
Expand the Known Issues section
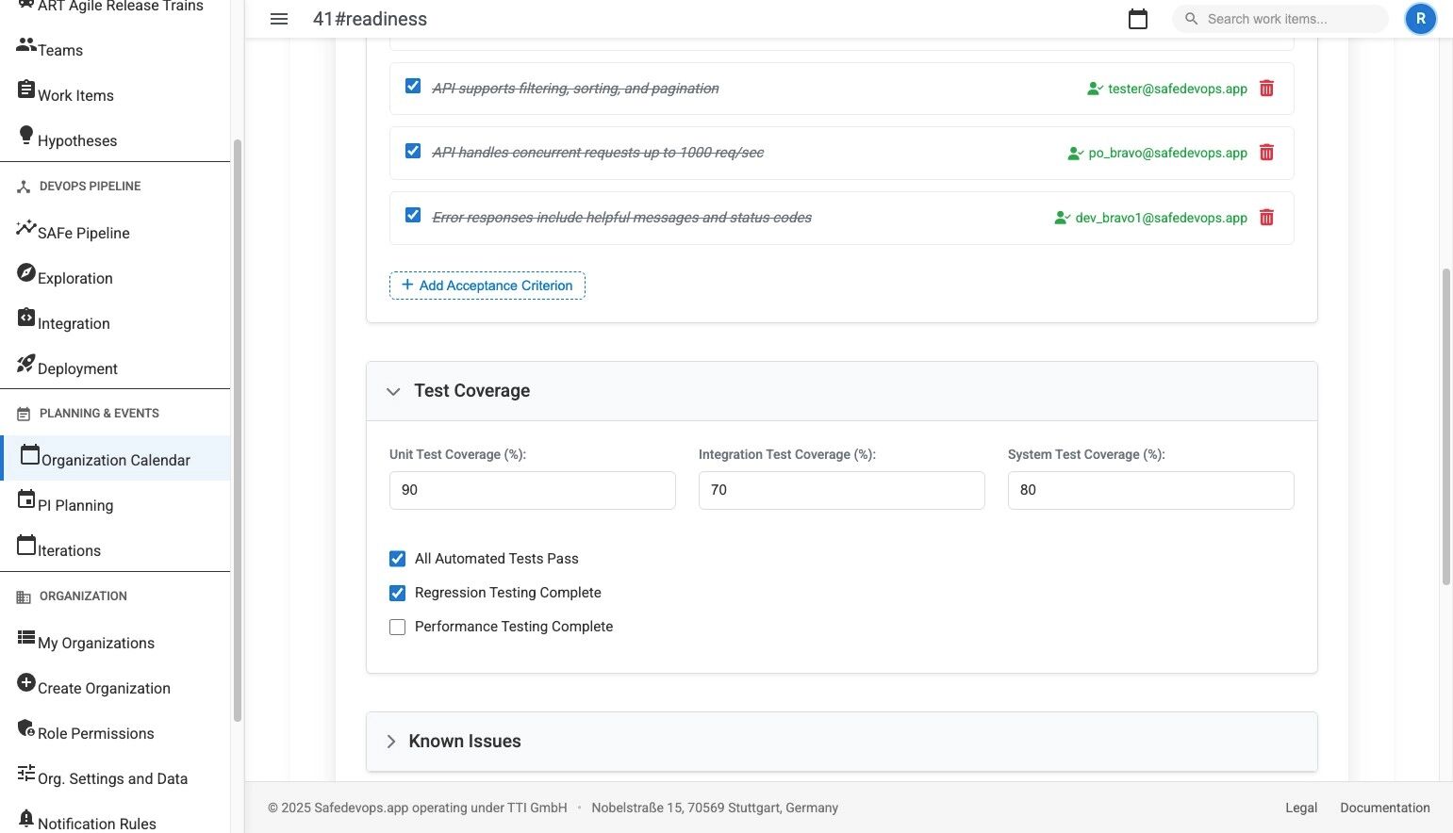tap(391, 741)
